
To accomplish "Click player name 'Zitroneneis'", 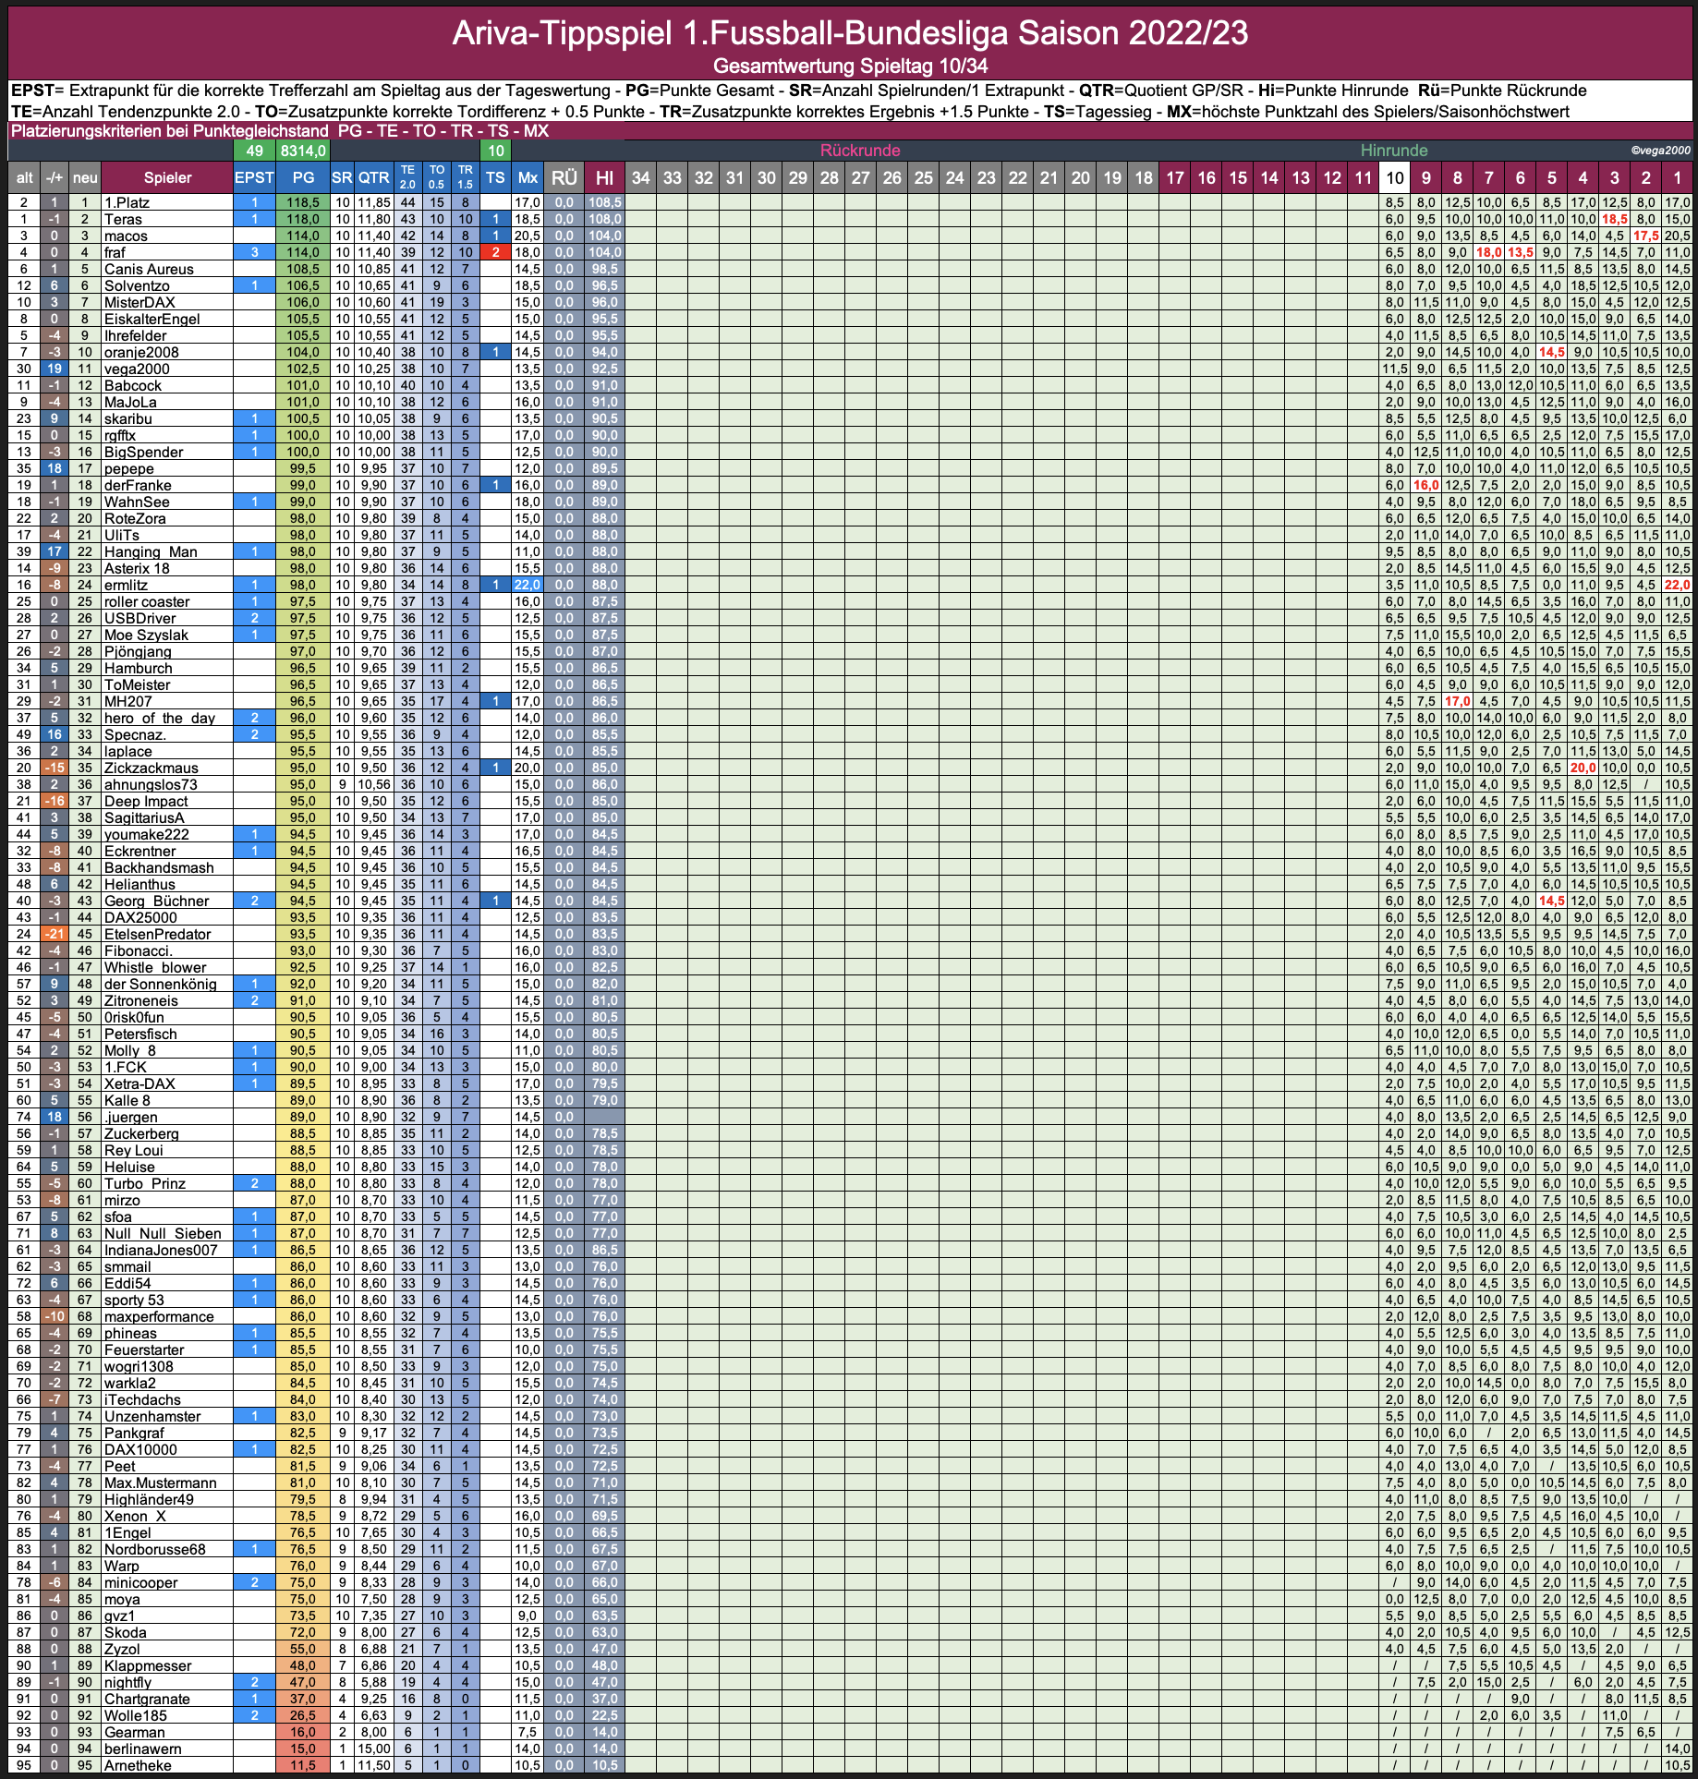I will click(x=140, y=1000).
